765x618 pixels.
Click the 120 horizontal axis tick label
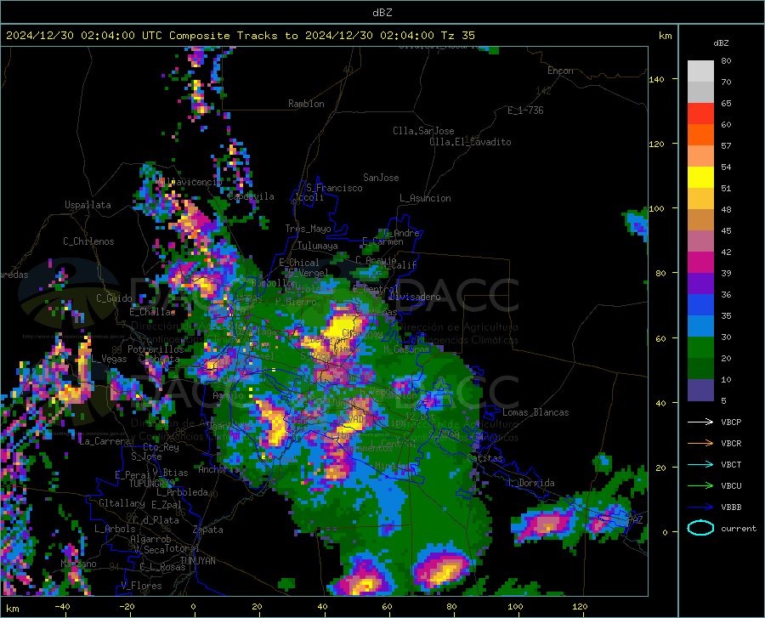click(x=580, y=607)
